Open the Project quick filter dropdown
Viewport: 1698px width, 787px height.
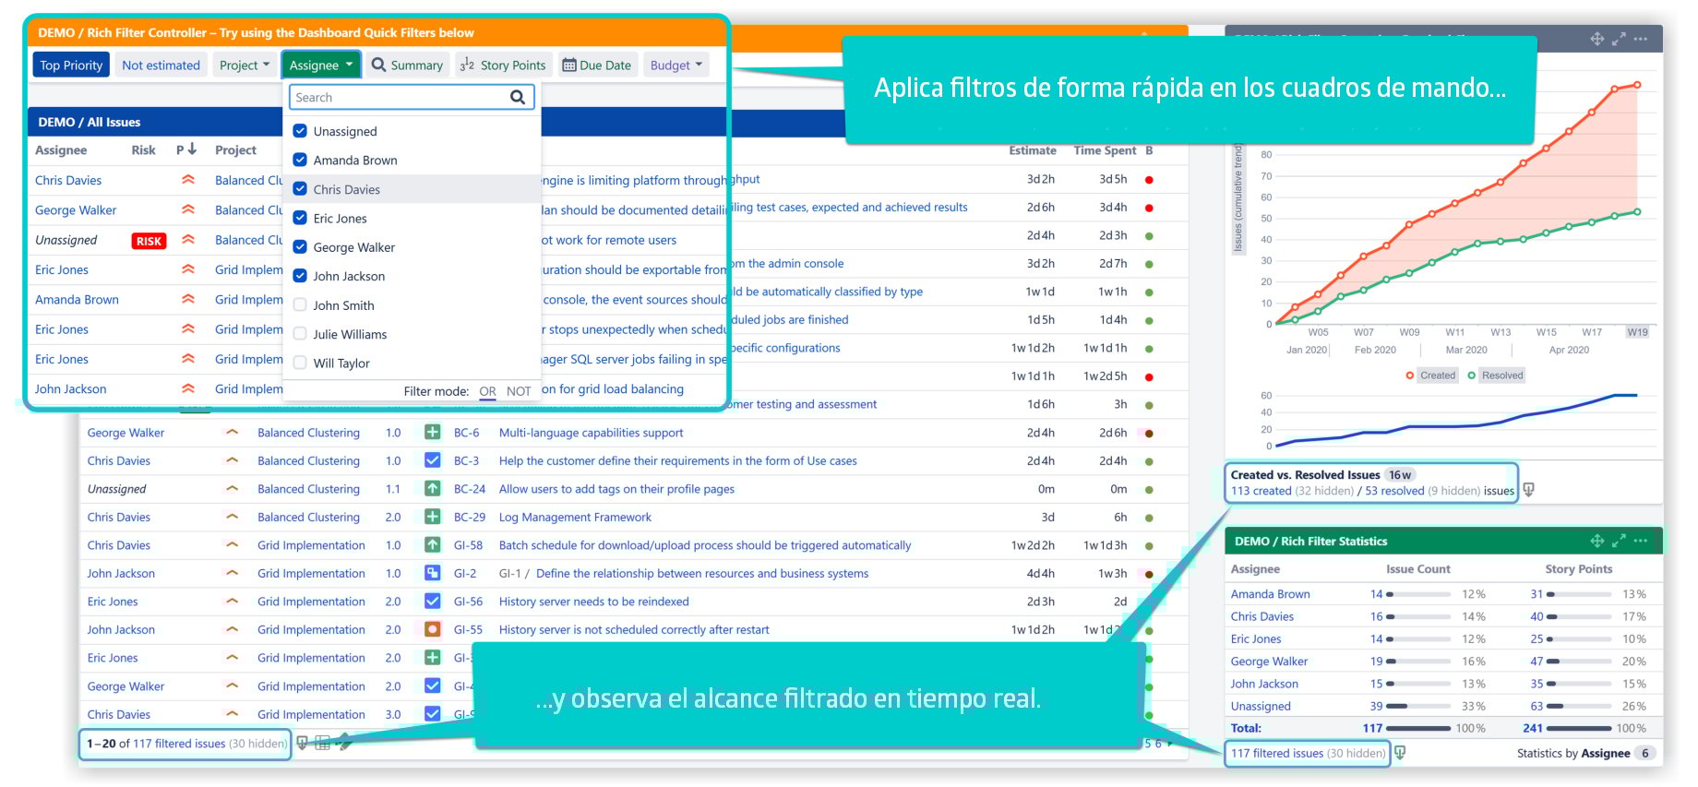coord(245,65)
